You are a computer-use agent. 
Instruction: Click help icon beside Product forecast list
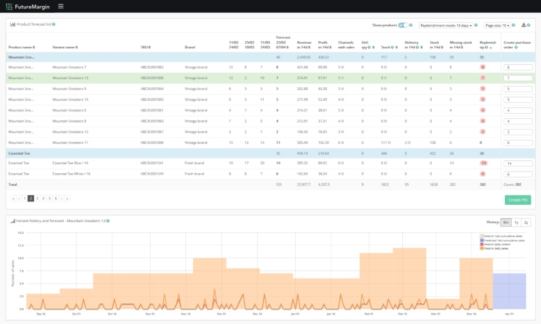coord(54,24)
